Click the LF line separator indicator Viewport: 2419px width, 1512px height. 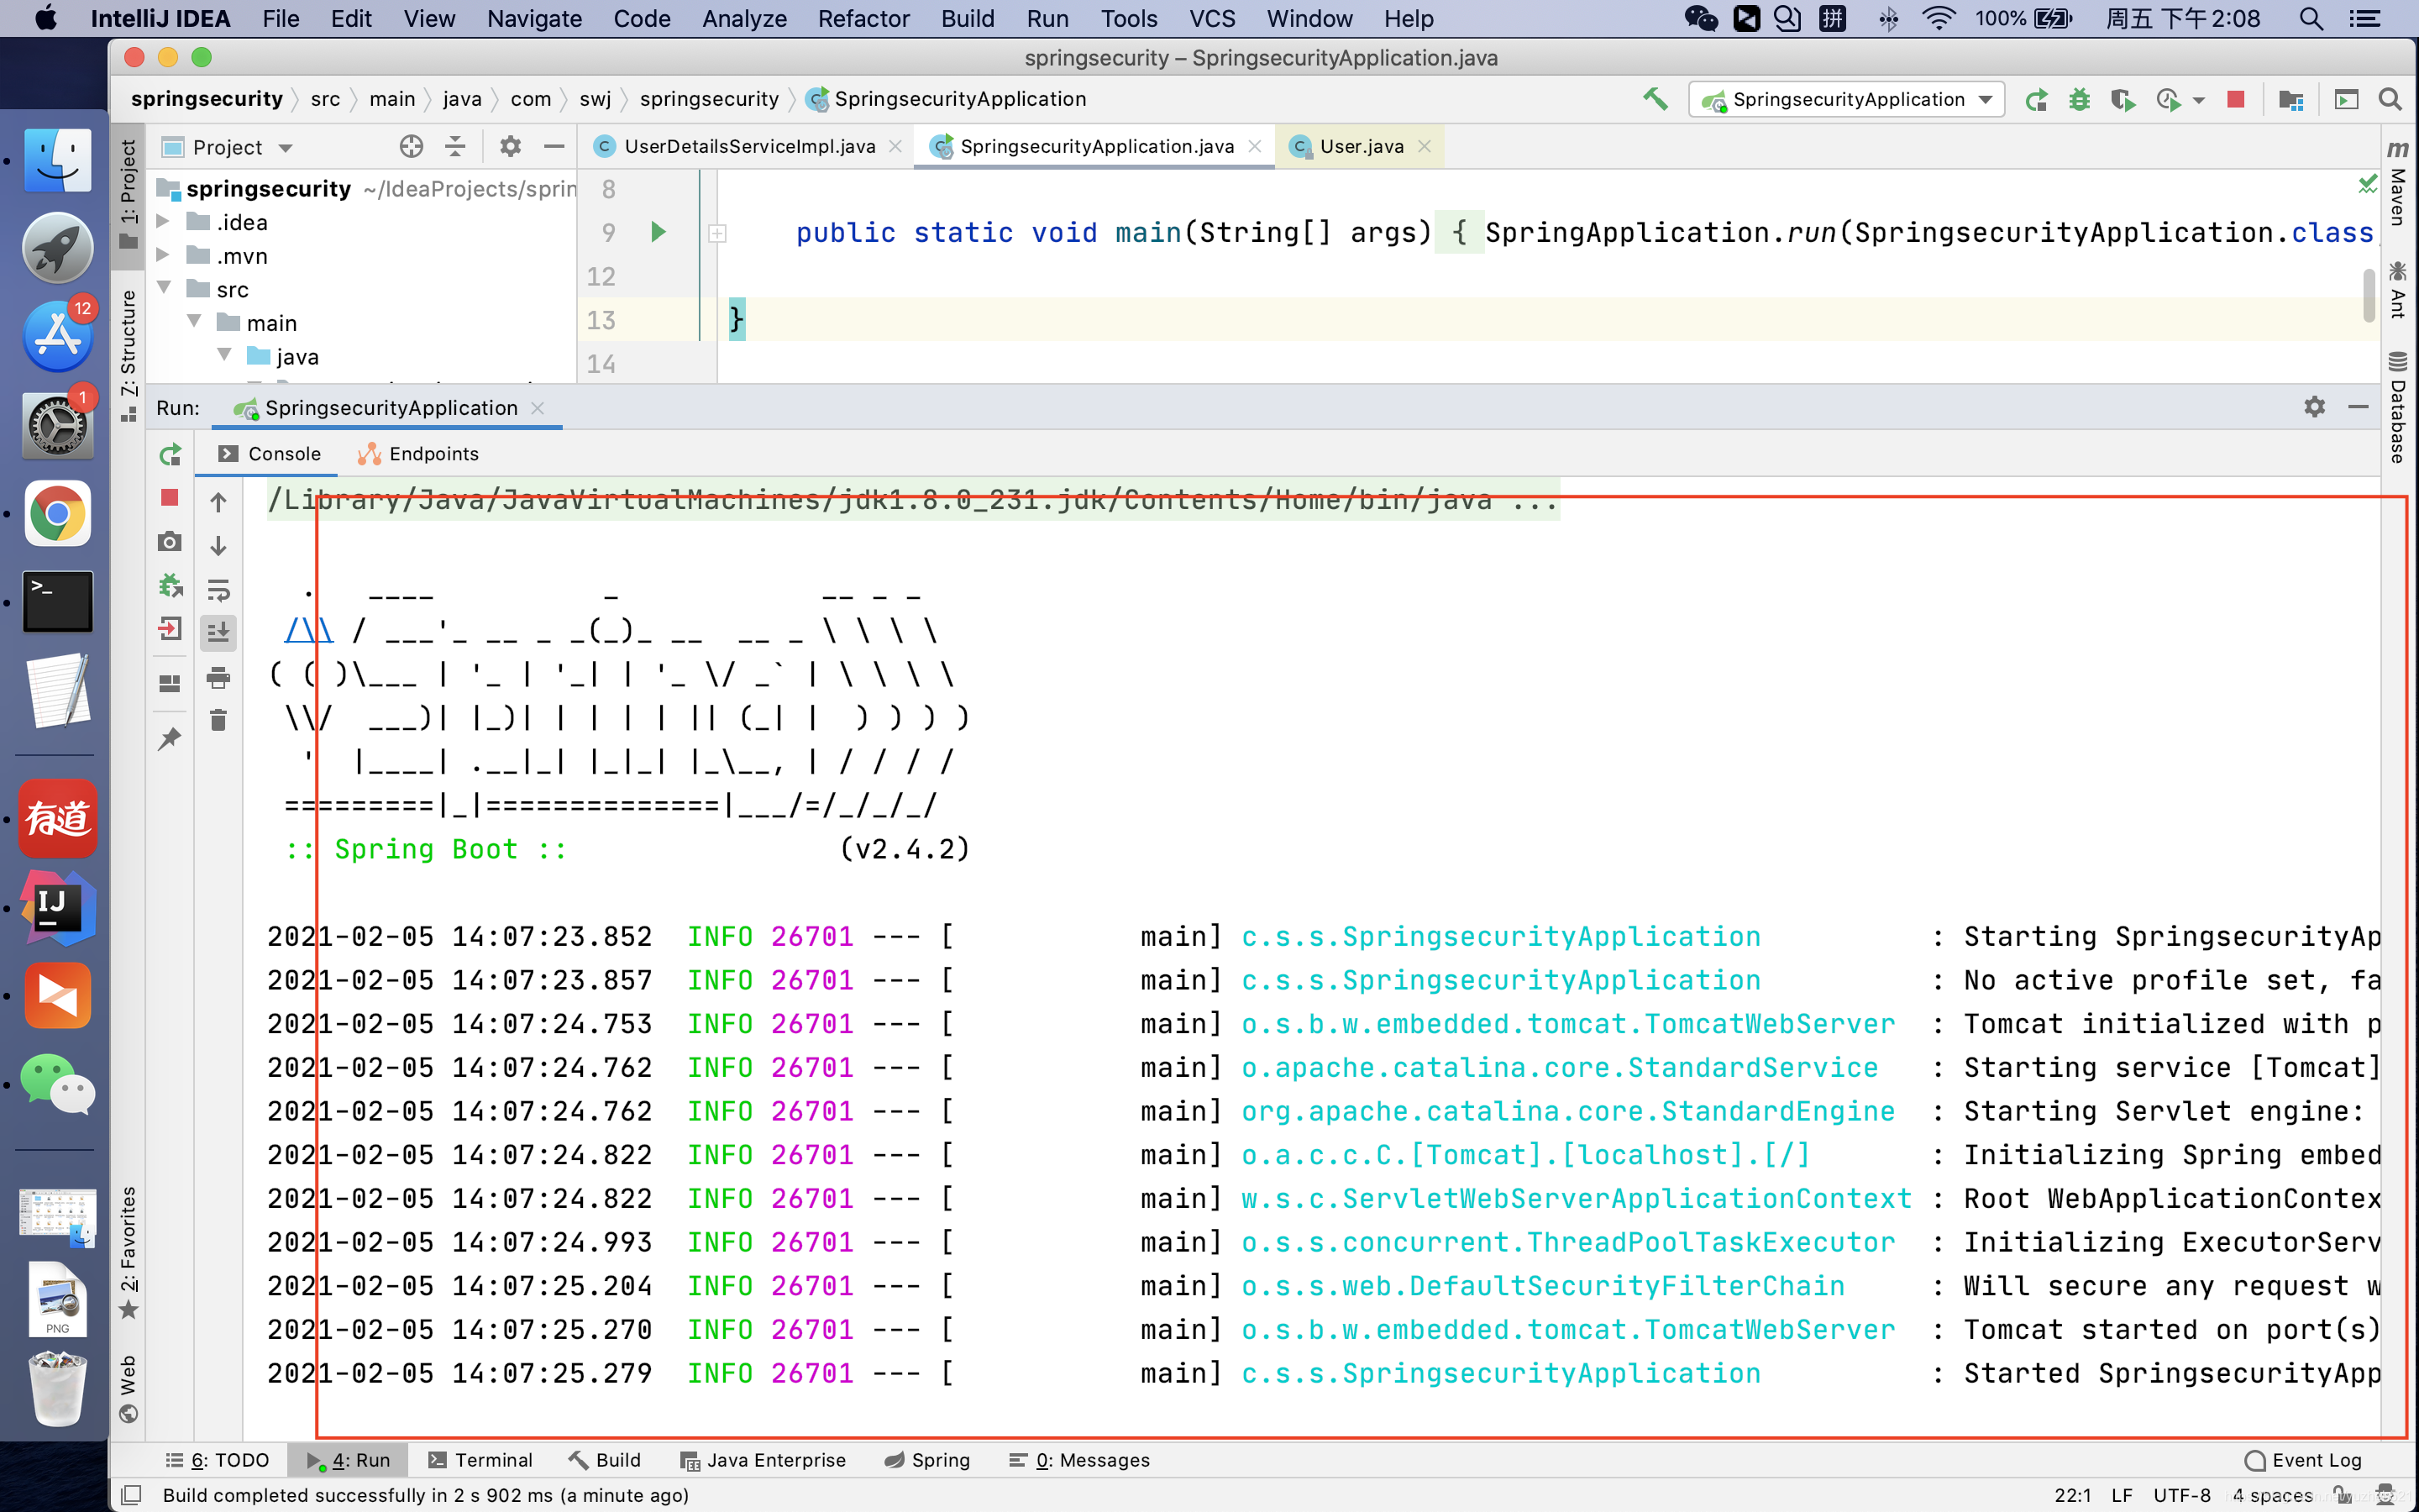[2123, 1495]
